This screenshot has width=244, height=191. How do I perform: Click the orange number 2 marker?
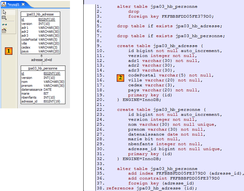click(x=120, y=78)
